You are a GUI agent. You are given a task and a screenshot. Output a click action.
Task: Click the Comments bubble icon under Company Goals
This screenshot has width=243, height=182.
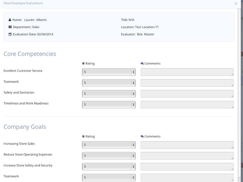(x=142, y=136)
